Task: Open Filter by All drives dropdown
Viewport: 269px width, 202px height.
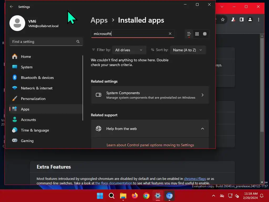Action: tap(129, 50)
